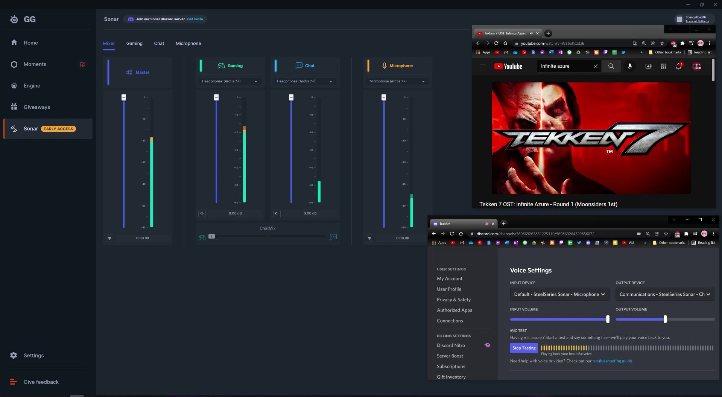Click the YouTube logo

[x=508, y=67]
